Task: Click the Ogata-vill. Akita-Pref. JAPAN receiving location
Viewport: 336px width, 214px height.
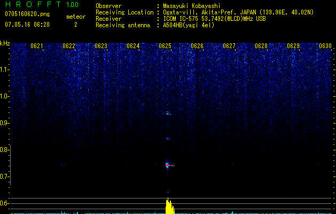Action: [238, 12]
